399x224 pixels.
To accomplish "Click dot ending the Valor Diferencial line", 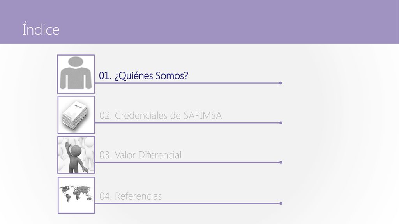I will click(x=281, y=162).
